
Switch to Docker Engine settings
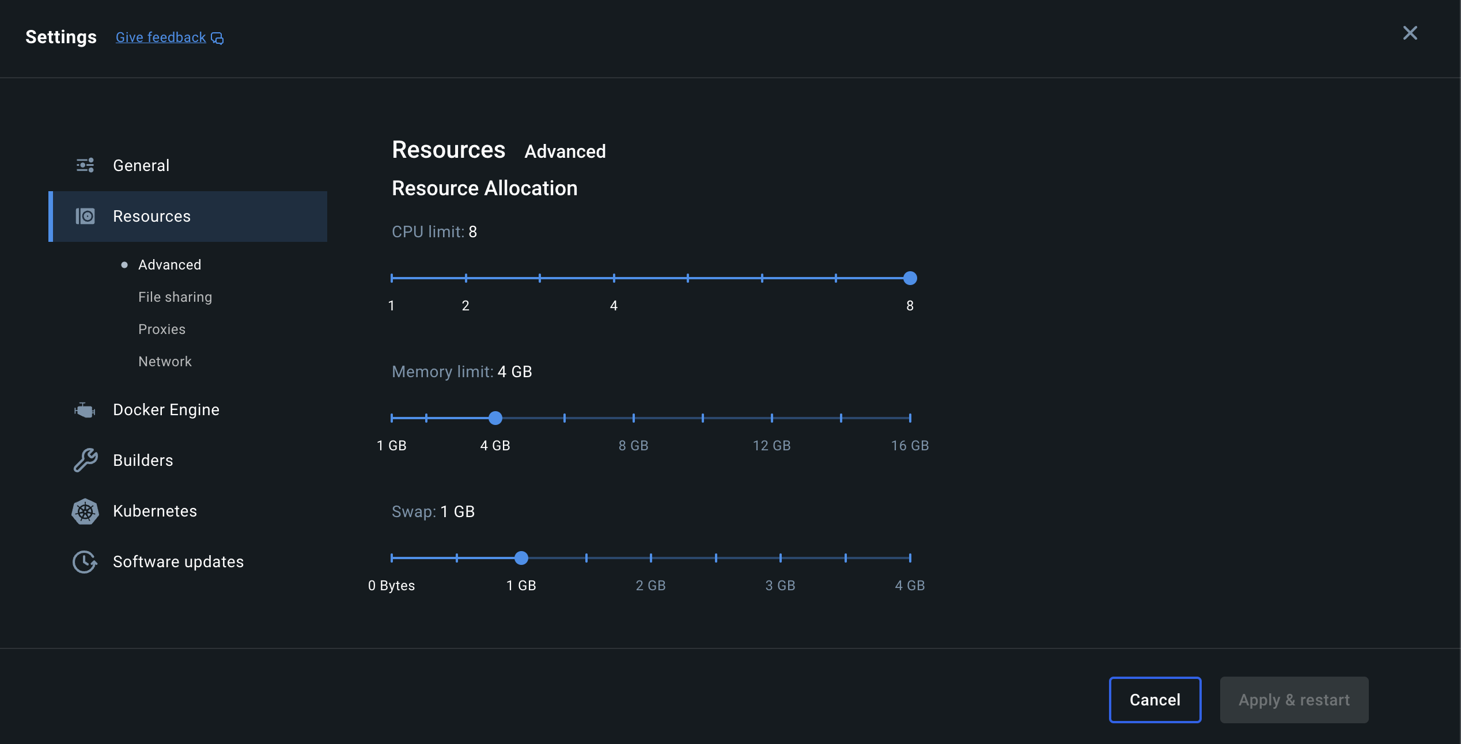[166, 410]
